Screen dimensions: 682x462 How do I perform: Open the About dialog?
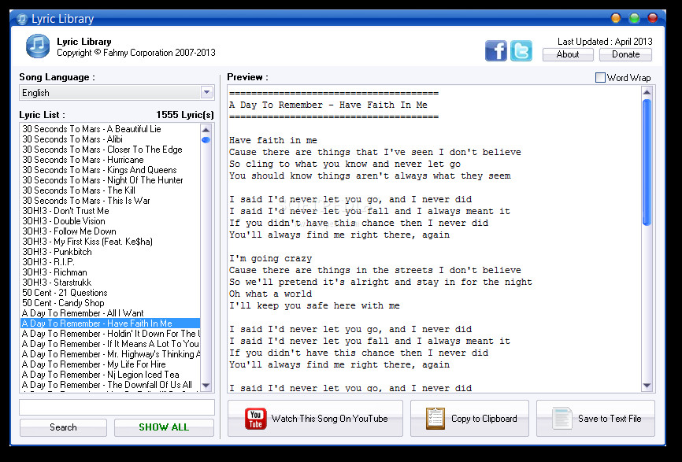tap(568, 54)
